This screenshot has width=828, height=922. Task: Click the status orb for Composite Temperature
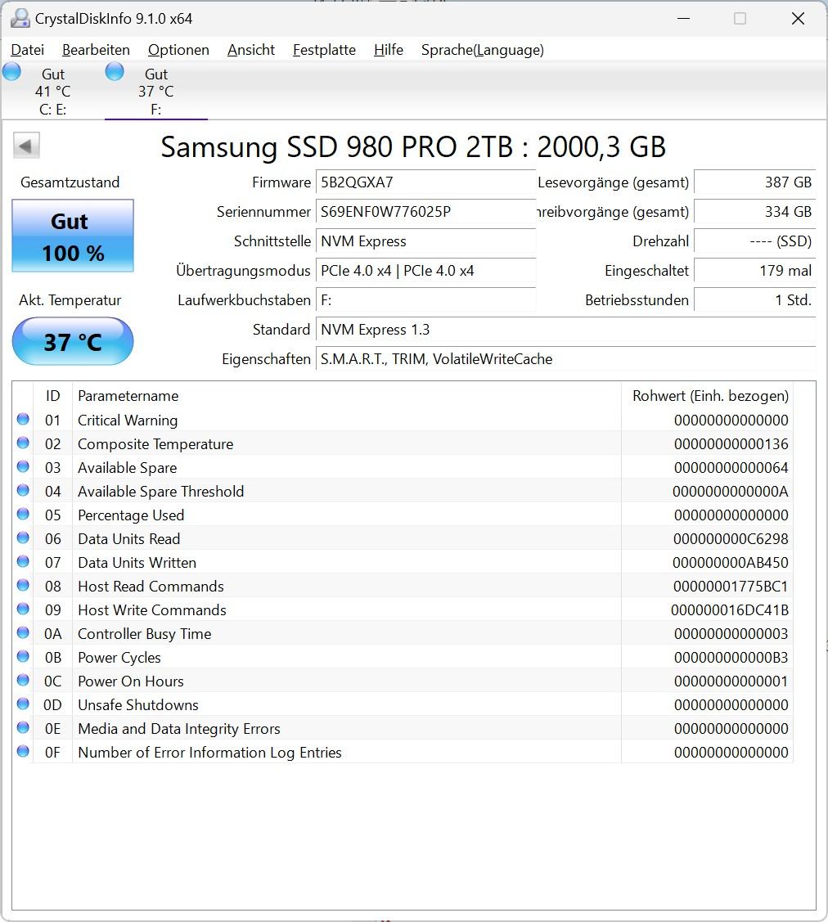[x=23, y=442]
